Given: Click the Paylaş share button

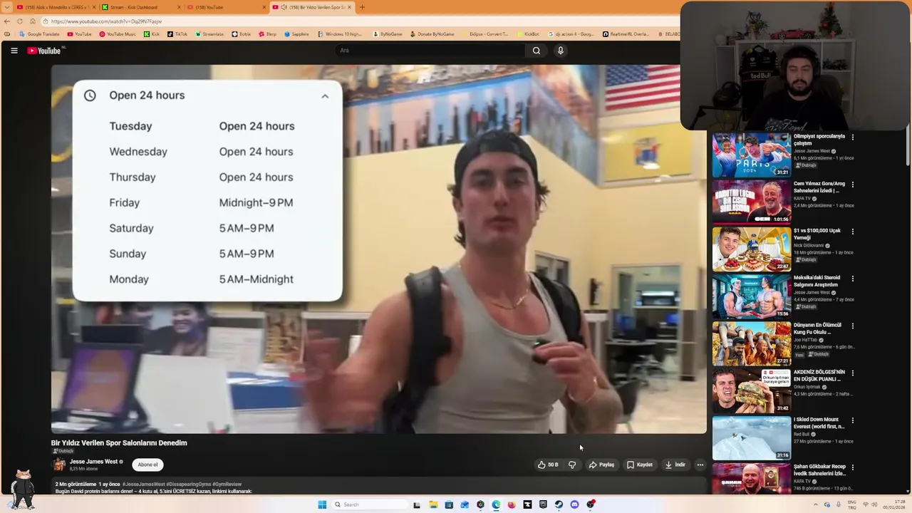Looking at the screenshot, I should (601, 465).
